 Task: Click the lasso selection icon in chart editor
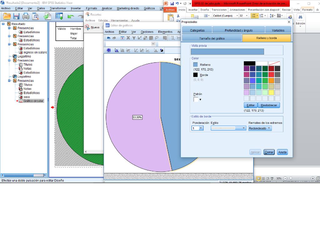point(157,38)
